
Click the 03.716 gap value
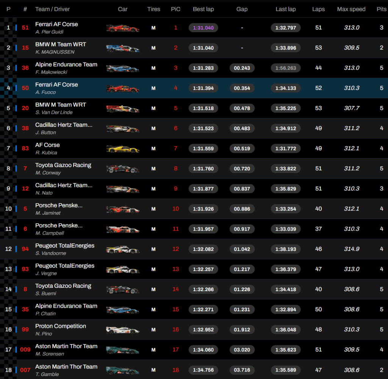tap(242, 370)
